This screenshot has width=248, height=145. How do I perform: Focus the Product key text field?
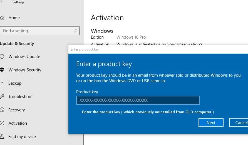pyautogui.click(x=138, y=100)
